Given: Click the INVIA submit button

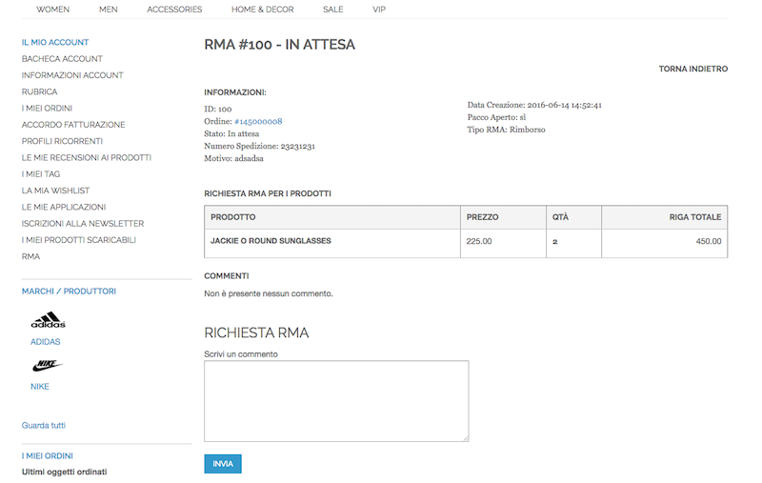Looking at the screenshot, I should click(x=223, y=464).
